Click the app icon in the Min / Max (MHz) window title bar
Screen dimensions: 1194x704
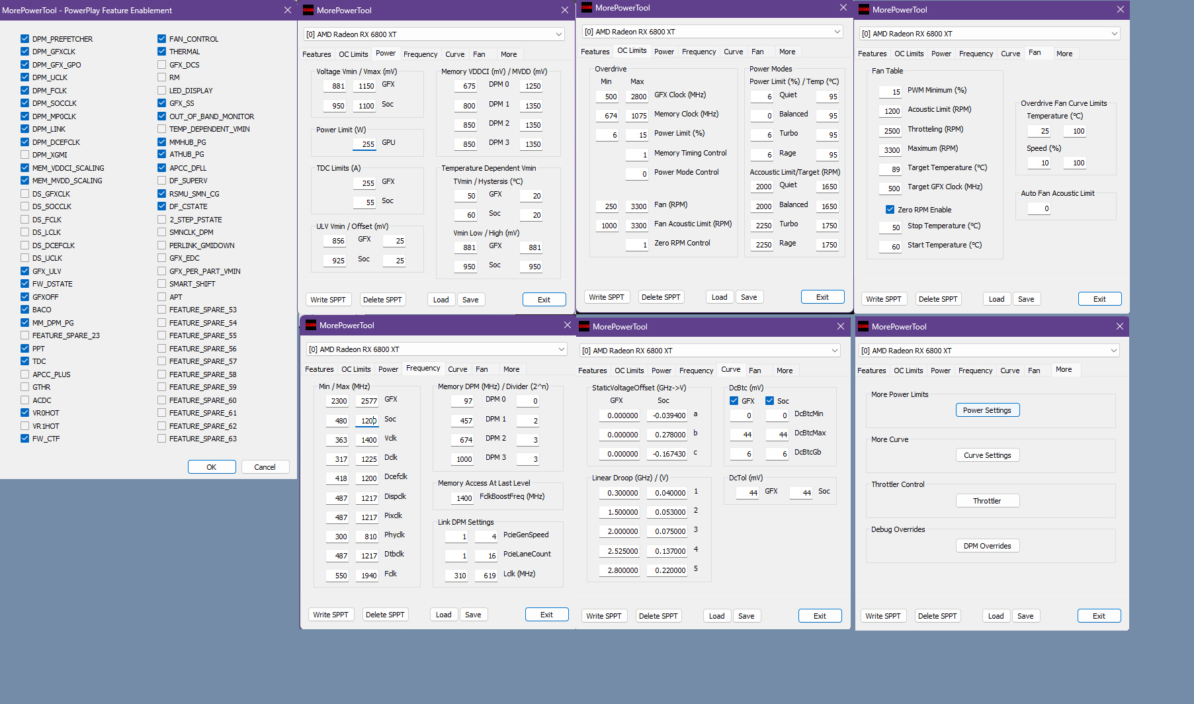click(x=311, y=325)
